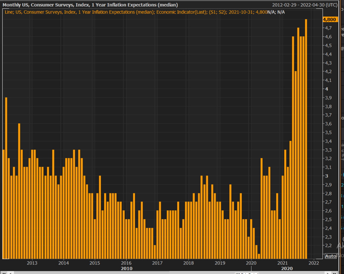Click the 4,7 y-axis value
This screenshot has height=274, width=344.
328,28
